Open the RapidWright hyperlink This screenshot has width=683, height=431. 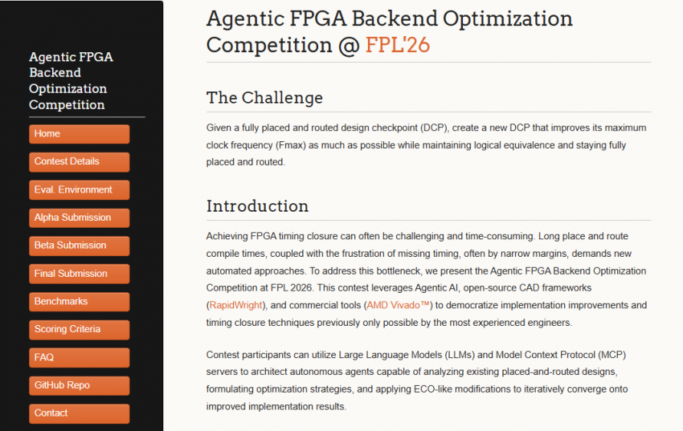234,305
